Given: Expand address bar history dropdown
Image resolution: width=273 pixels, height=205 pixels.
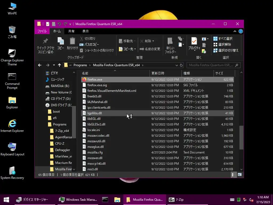Looking at the screenshot, I should click(x=176, y=65).
